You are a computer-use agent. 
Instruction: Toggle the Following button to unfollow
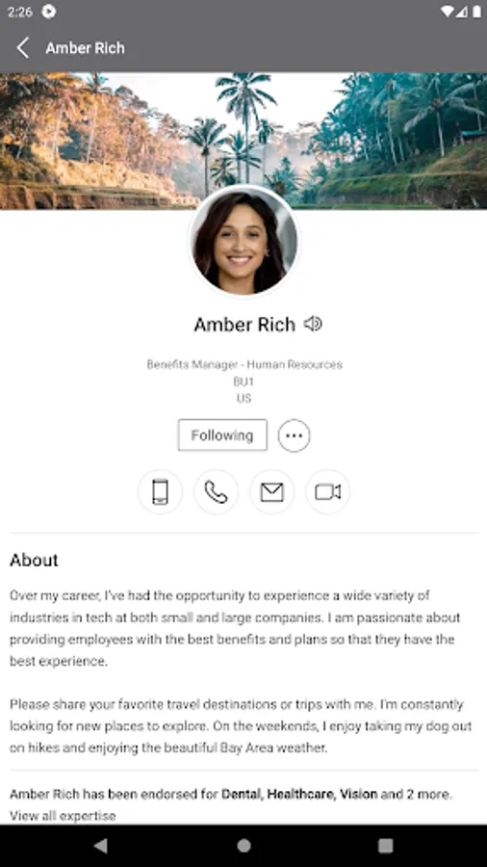(x=222, y=435)
